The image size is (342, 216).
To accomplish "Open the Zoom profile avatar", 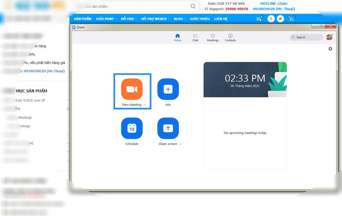I will (329, 37).
